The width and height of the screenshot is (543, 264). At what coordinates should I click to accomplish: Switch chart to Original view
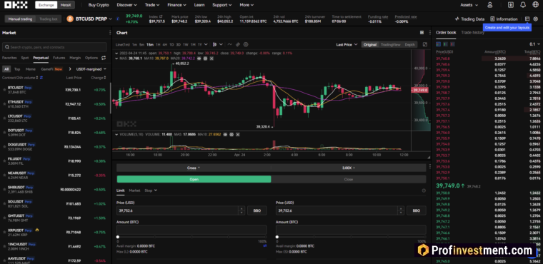pos(369,44)
